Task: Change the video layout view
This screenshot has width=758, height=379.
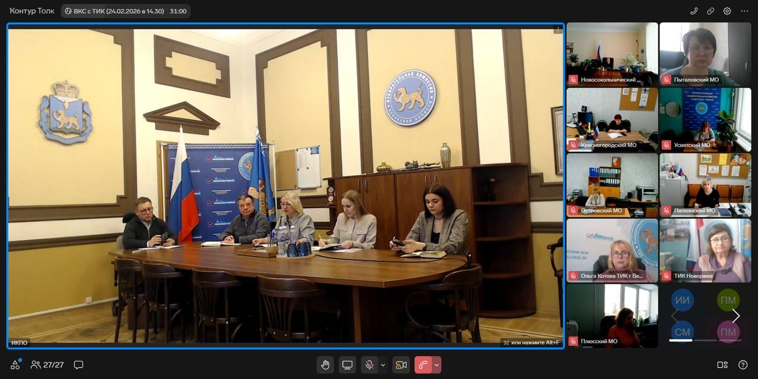Action: click(x=722, y=365)
